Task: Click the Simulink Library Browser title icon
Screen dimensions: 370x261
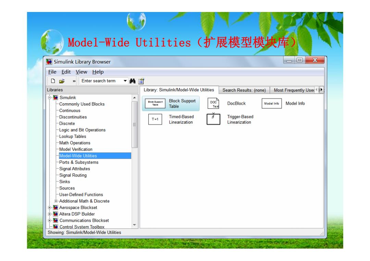Action: [49, 62]
